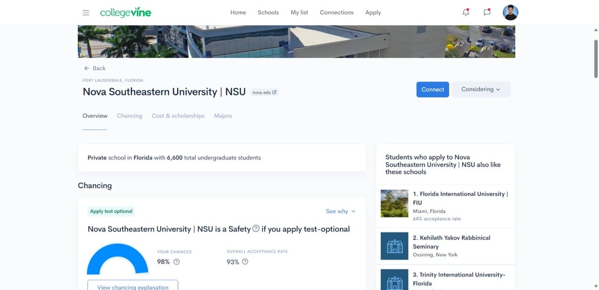Click the 'Private school in Florida' summary
This screenshot has width=599, height=290.
point(174,158)
